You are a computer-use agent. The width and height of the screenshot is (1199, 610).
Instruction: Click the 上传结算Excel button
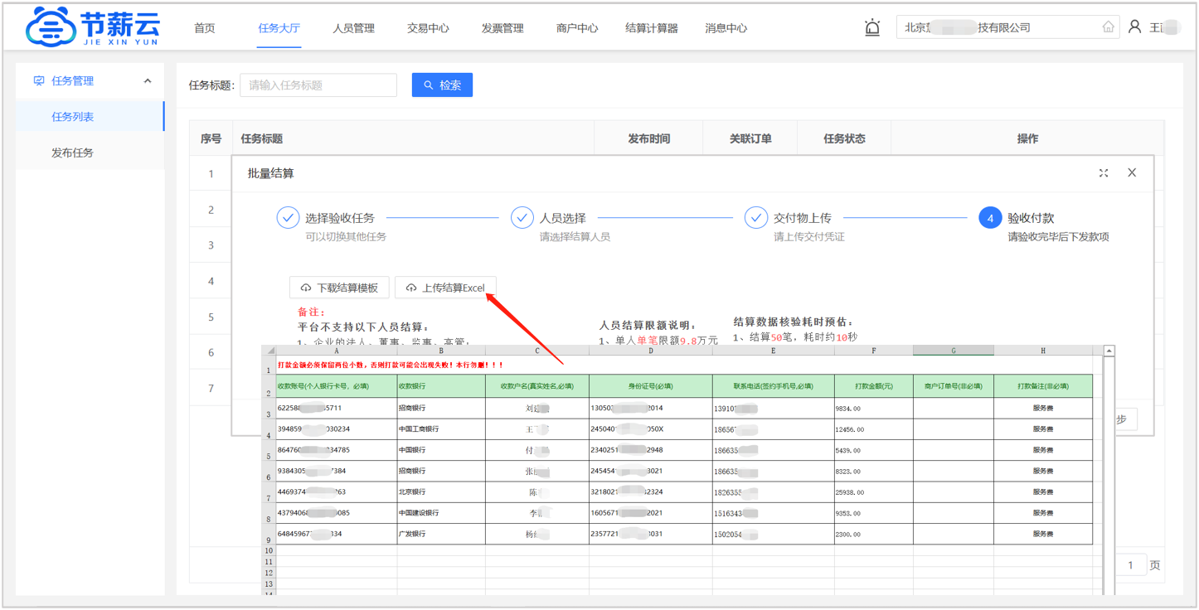point(445,287)
